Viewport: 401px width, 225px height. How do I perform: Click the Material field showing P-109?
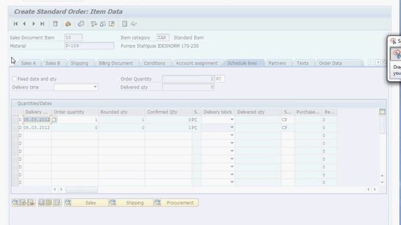89,46
